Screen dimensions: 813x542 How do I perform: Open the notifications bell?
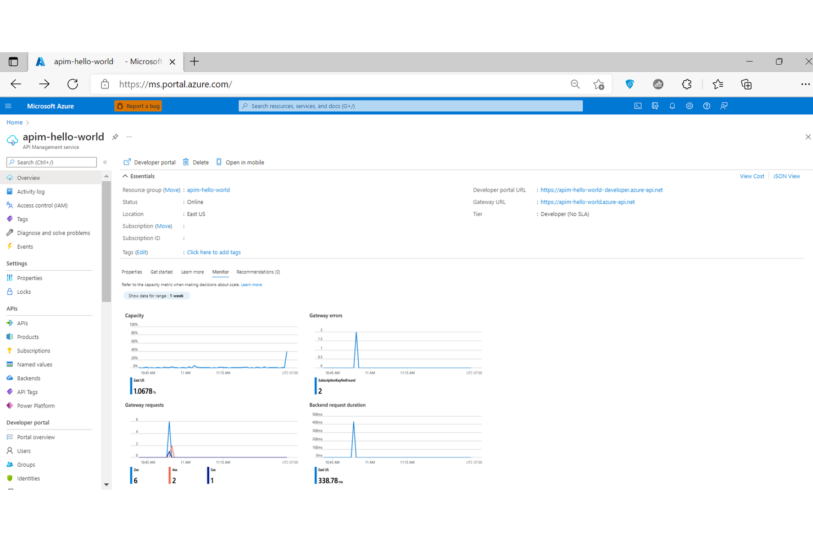click(x=672, y=105)
